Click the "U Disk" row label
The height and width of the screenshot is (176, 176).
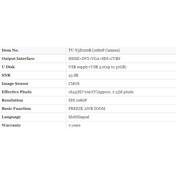[x=8, y=67]
